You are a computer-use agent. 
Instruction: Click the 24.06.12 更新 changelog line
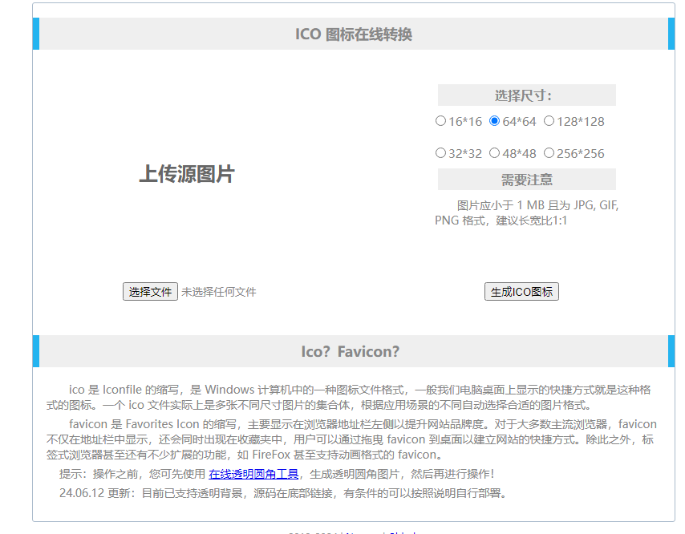(282, 492)
